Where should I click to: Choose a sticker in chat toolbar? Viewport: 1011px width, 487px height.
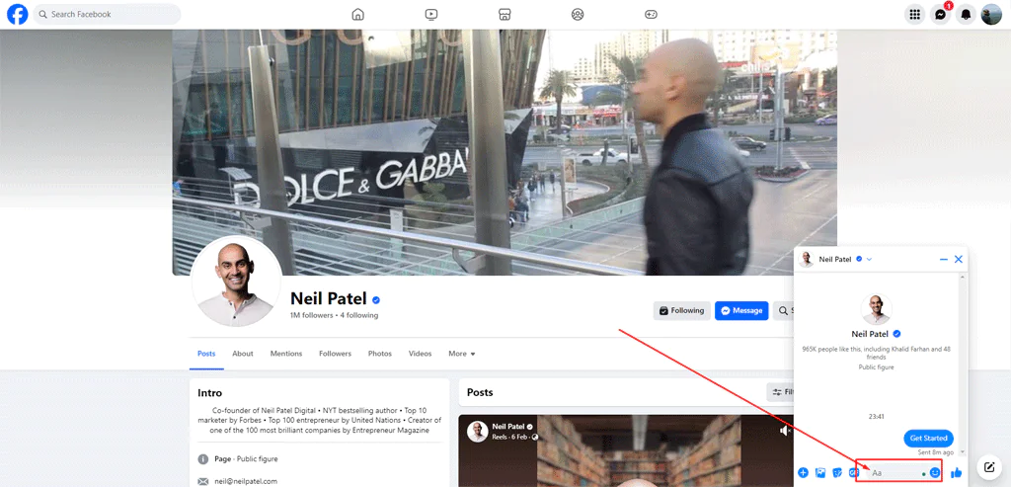(837, 473)
